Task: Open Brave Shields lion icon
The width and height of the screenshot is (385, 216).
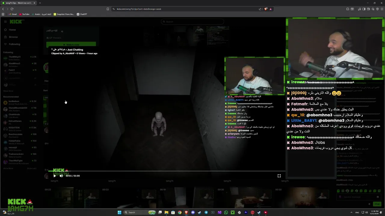Action: (x=266, y=9)
